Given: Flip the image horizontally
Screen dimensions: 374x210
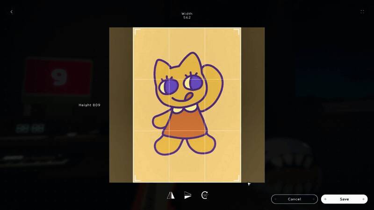Looking at the screenshot, I should pyautogui.click(x=171, y=195).
